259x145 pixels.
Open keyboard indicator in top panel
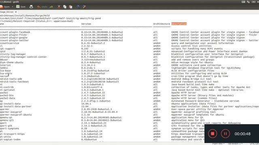tap(243, 2)
